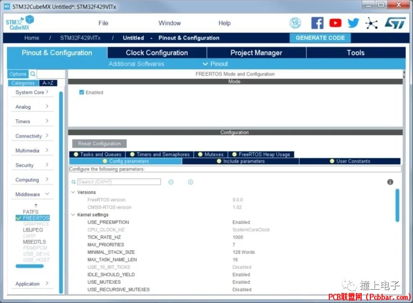
Task: Open the Window menu
Action: [x=170, y=23]
